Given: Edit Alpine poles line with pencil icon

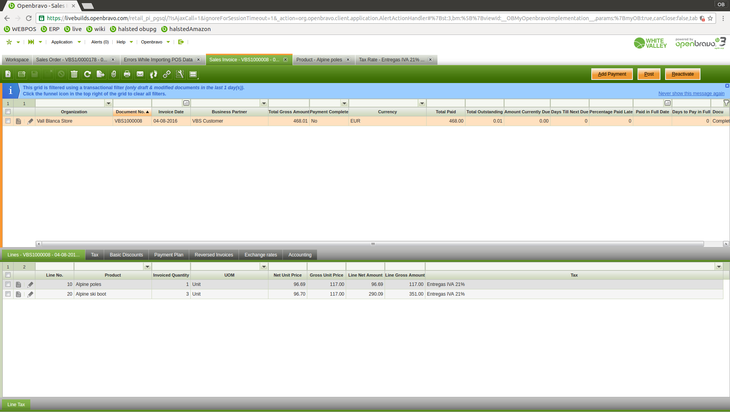Looking at the screenshot, I should click(30, 284).
